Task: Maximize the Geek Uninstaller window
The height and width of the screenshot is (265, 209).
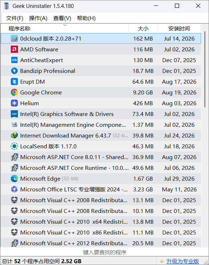Action: point(177,6)
